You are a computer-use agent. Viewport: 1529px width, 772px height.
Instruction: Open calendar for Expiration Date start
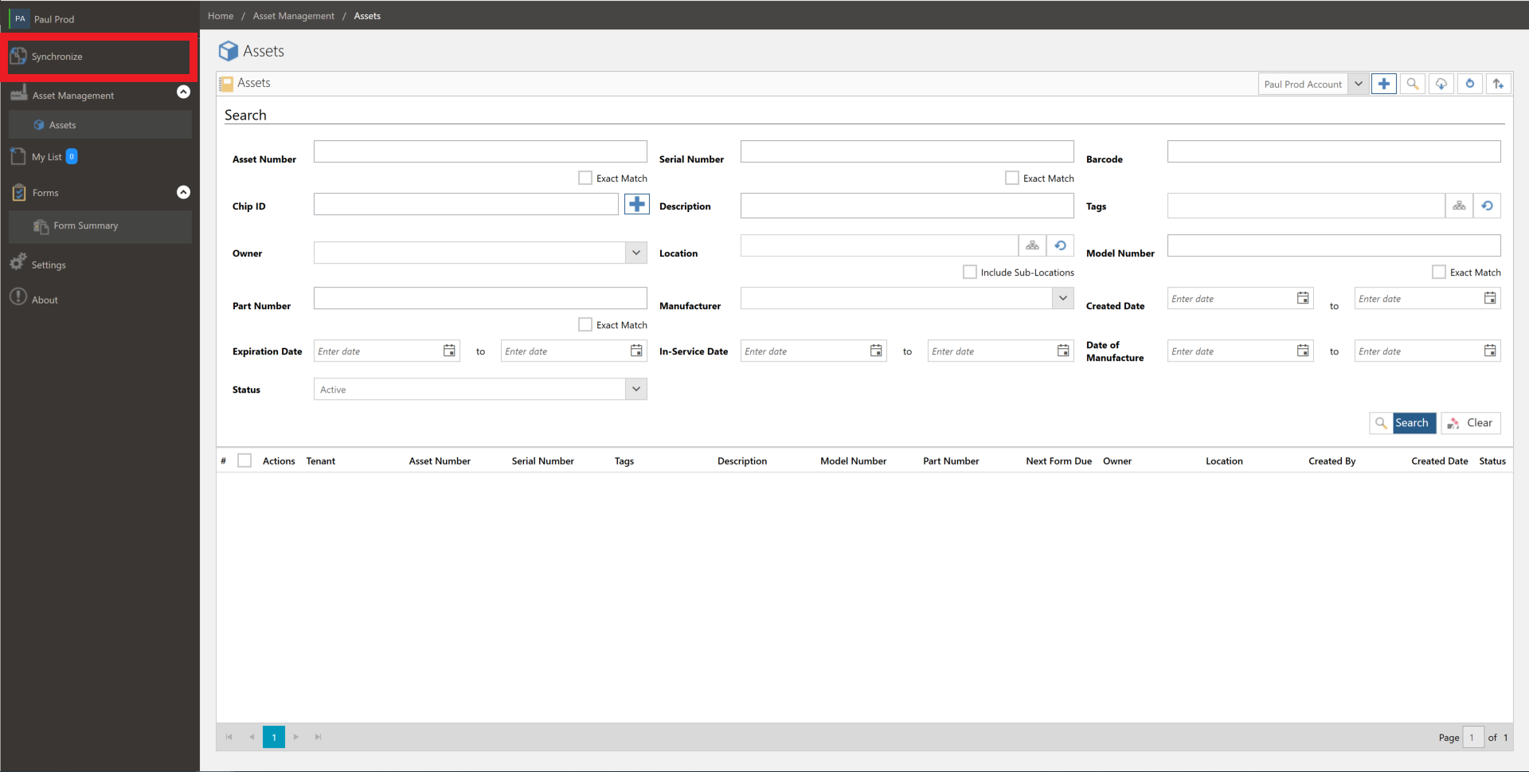pyautogui.click(x=449, y=351)
